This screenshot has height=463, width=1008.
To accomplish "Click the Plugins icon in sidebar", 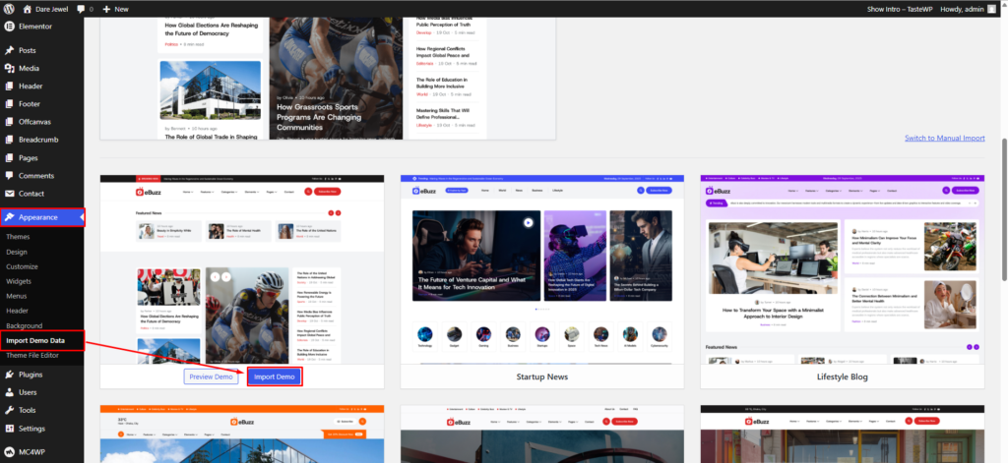I will (x=9, y=375).
